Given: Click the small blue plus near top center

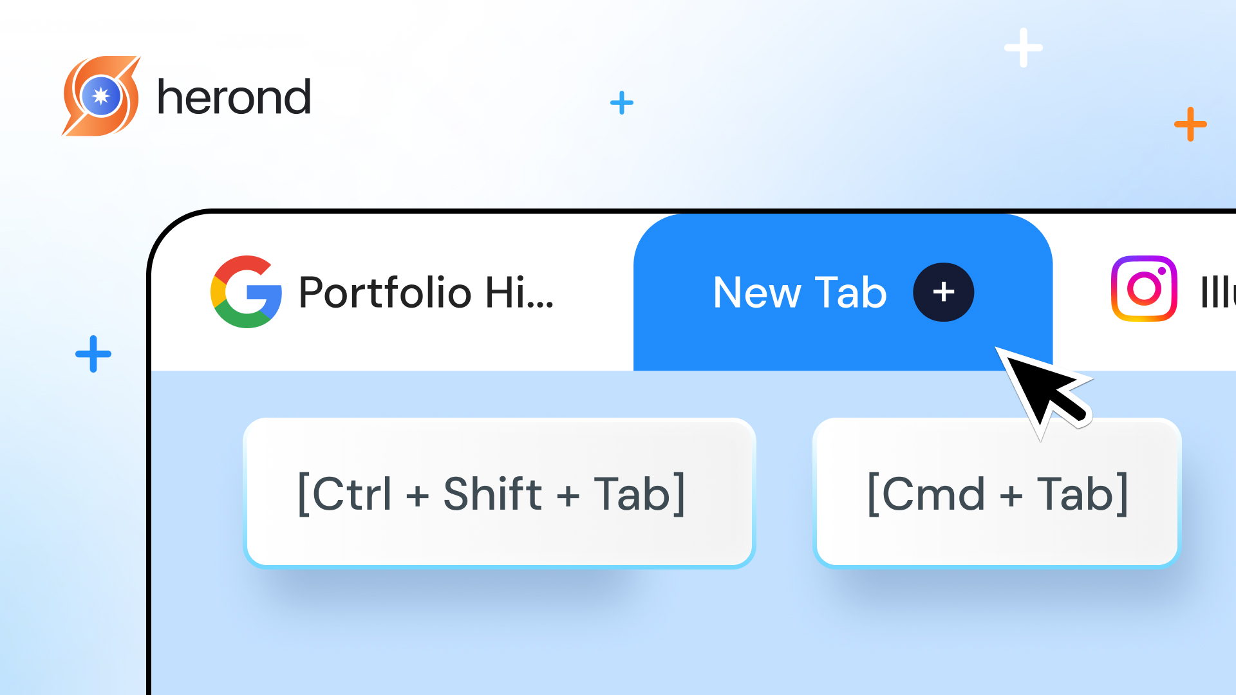Looking at the screenshot, I should point(621,103).
